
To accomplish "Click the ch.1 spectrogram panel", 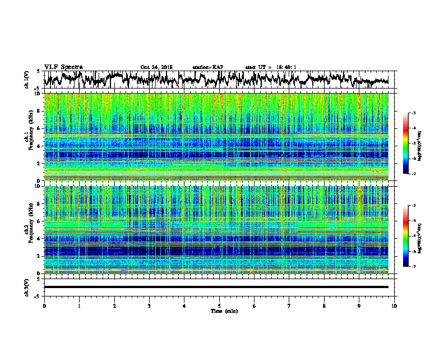I will point(216,137).
